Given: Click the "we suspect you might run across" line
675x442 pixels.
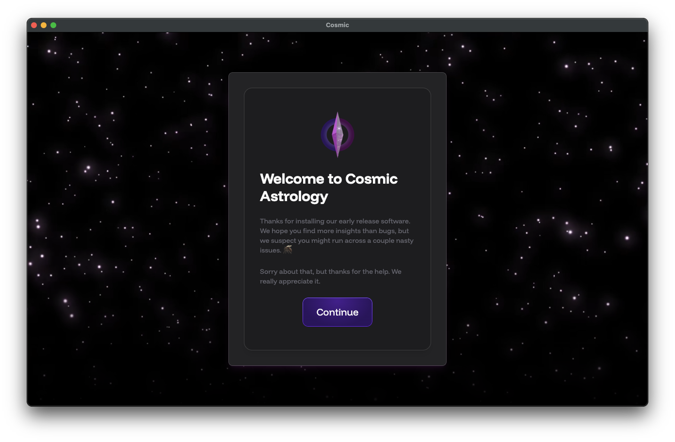Looking at the screenshot, I should click(x=337, y=240).
